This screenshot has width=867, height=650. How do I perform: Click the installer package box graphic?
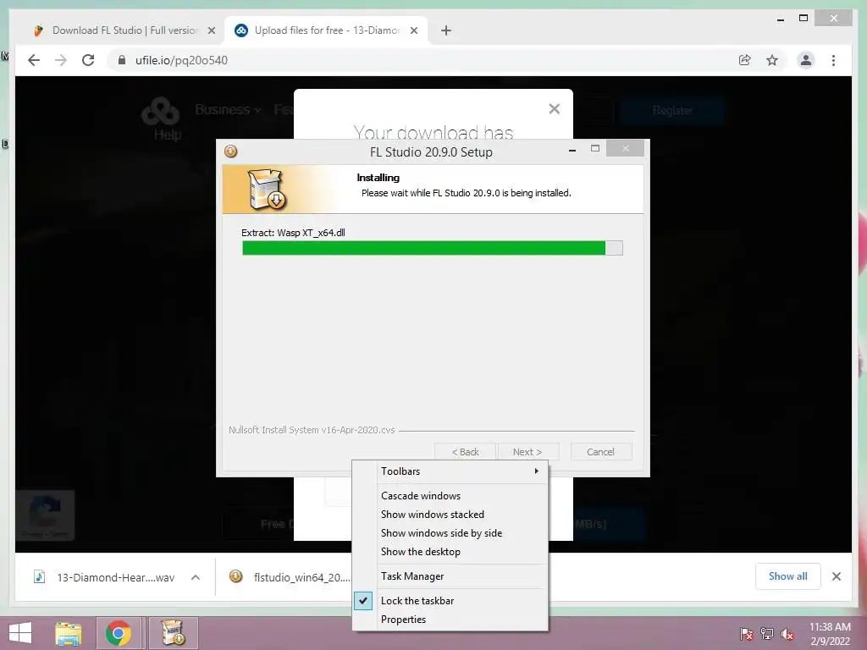click(267, 190)
